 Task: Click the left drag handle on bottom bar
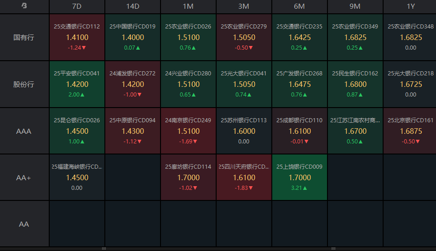[104, 248]
